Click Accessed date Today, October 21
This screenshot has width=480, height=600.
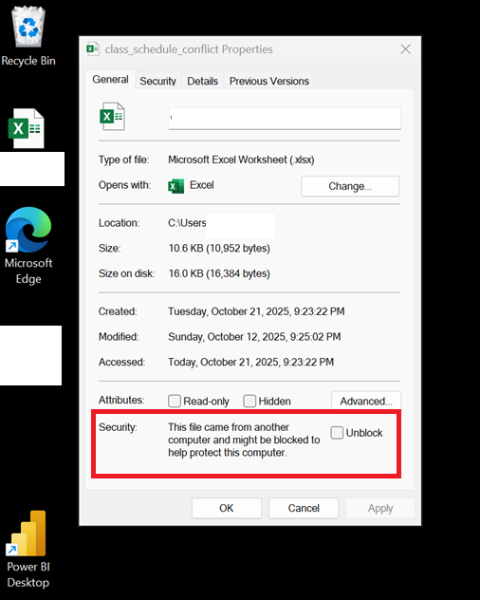coord(250,362)
